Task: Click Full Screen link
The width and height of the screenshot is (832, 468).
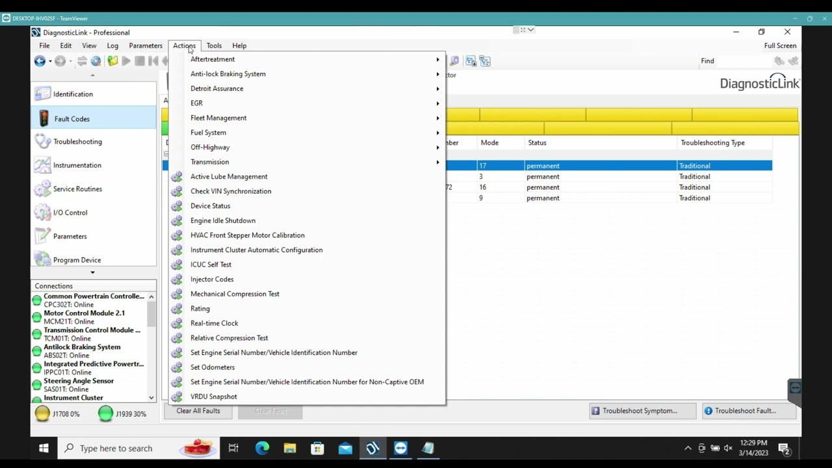Action: [780, 45]
